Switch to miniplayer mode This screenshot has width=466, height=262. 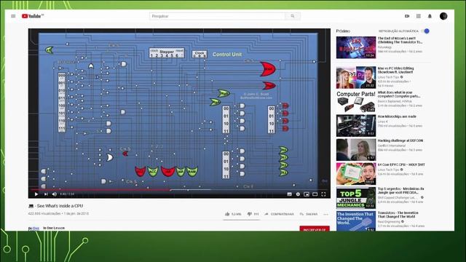pyautogui.click(x=307, y=194)
